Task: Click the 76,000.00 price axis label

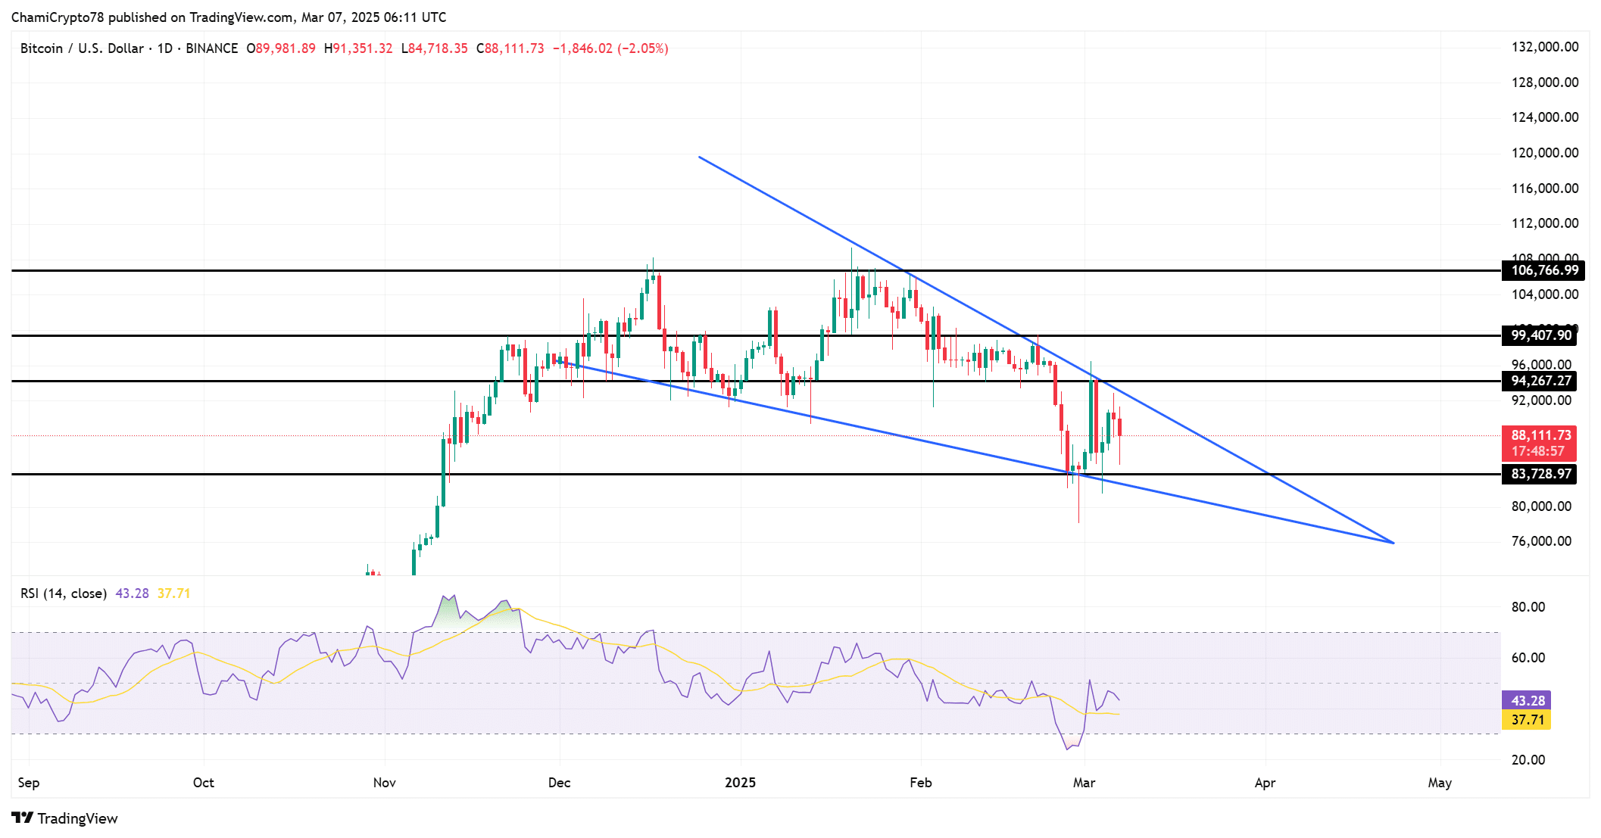Action: pos(1541,541)
